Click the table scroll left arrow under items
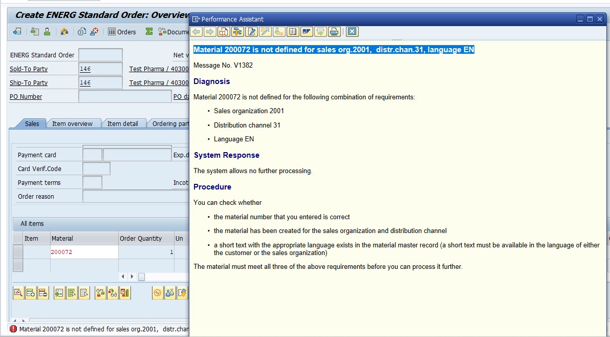610x337 pixels. point(123,277)
